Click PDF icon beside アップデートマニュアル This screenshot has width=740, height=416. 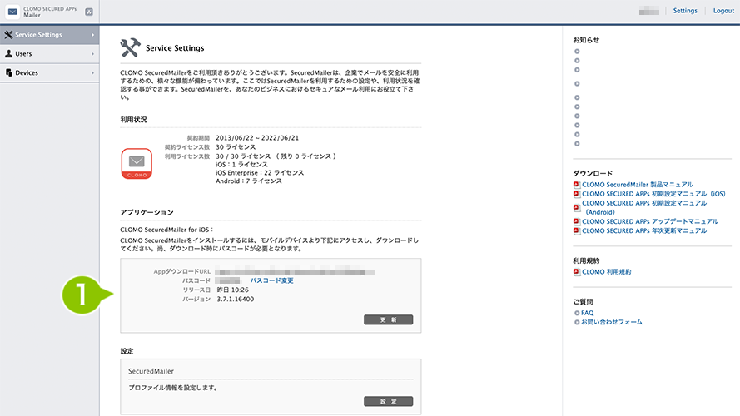pyautogui.click(x=576, y=221)
